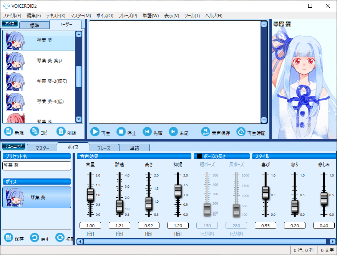Open the テキスト(X) menu
The image size is (337, 255).
56,15
